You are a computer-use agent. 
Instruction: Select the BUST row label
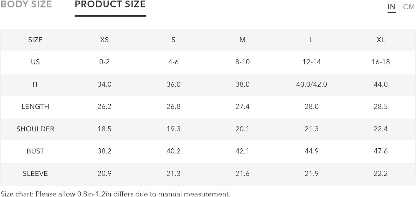(x=35, y=151)
